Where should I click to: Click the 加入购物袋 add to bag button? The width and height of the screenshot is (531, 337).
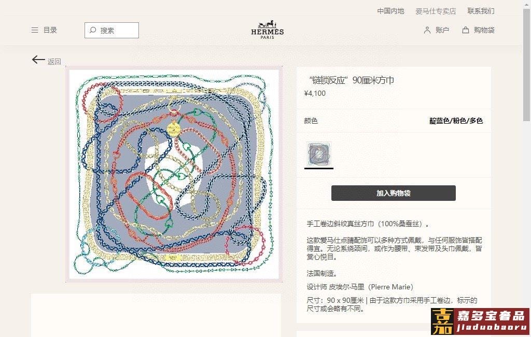393,193
